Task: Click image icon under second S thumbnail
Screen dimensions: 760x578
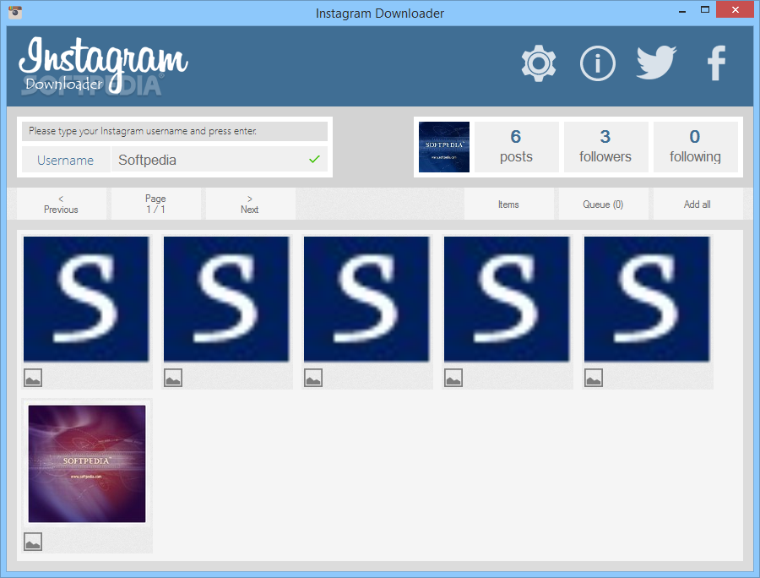Action: [x=173, y=378]
